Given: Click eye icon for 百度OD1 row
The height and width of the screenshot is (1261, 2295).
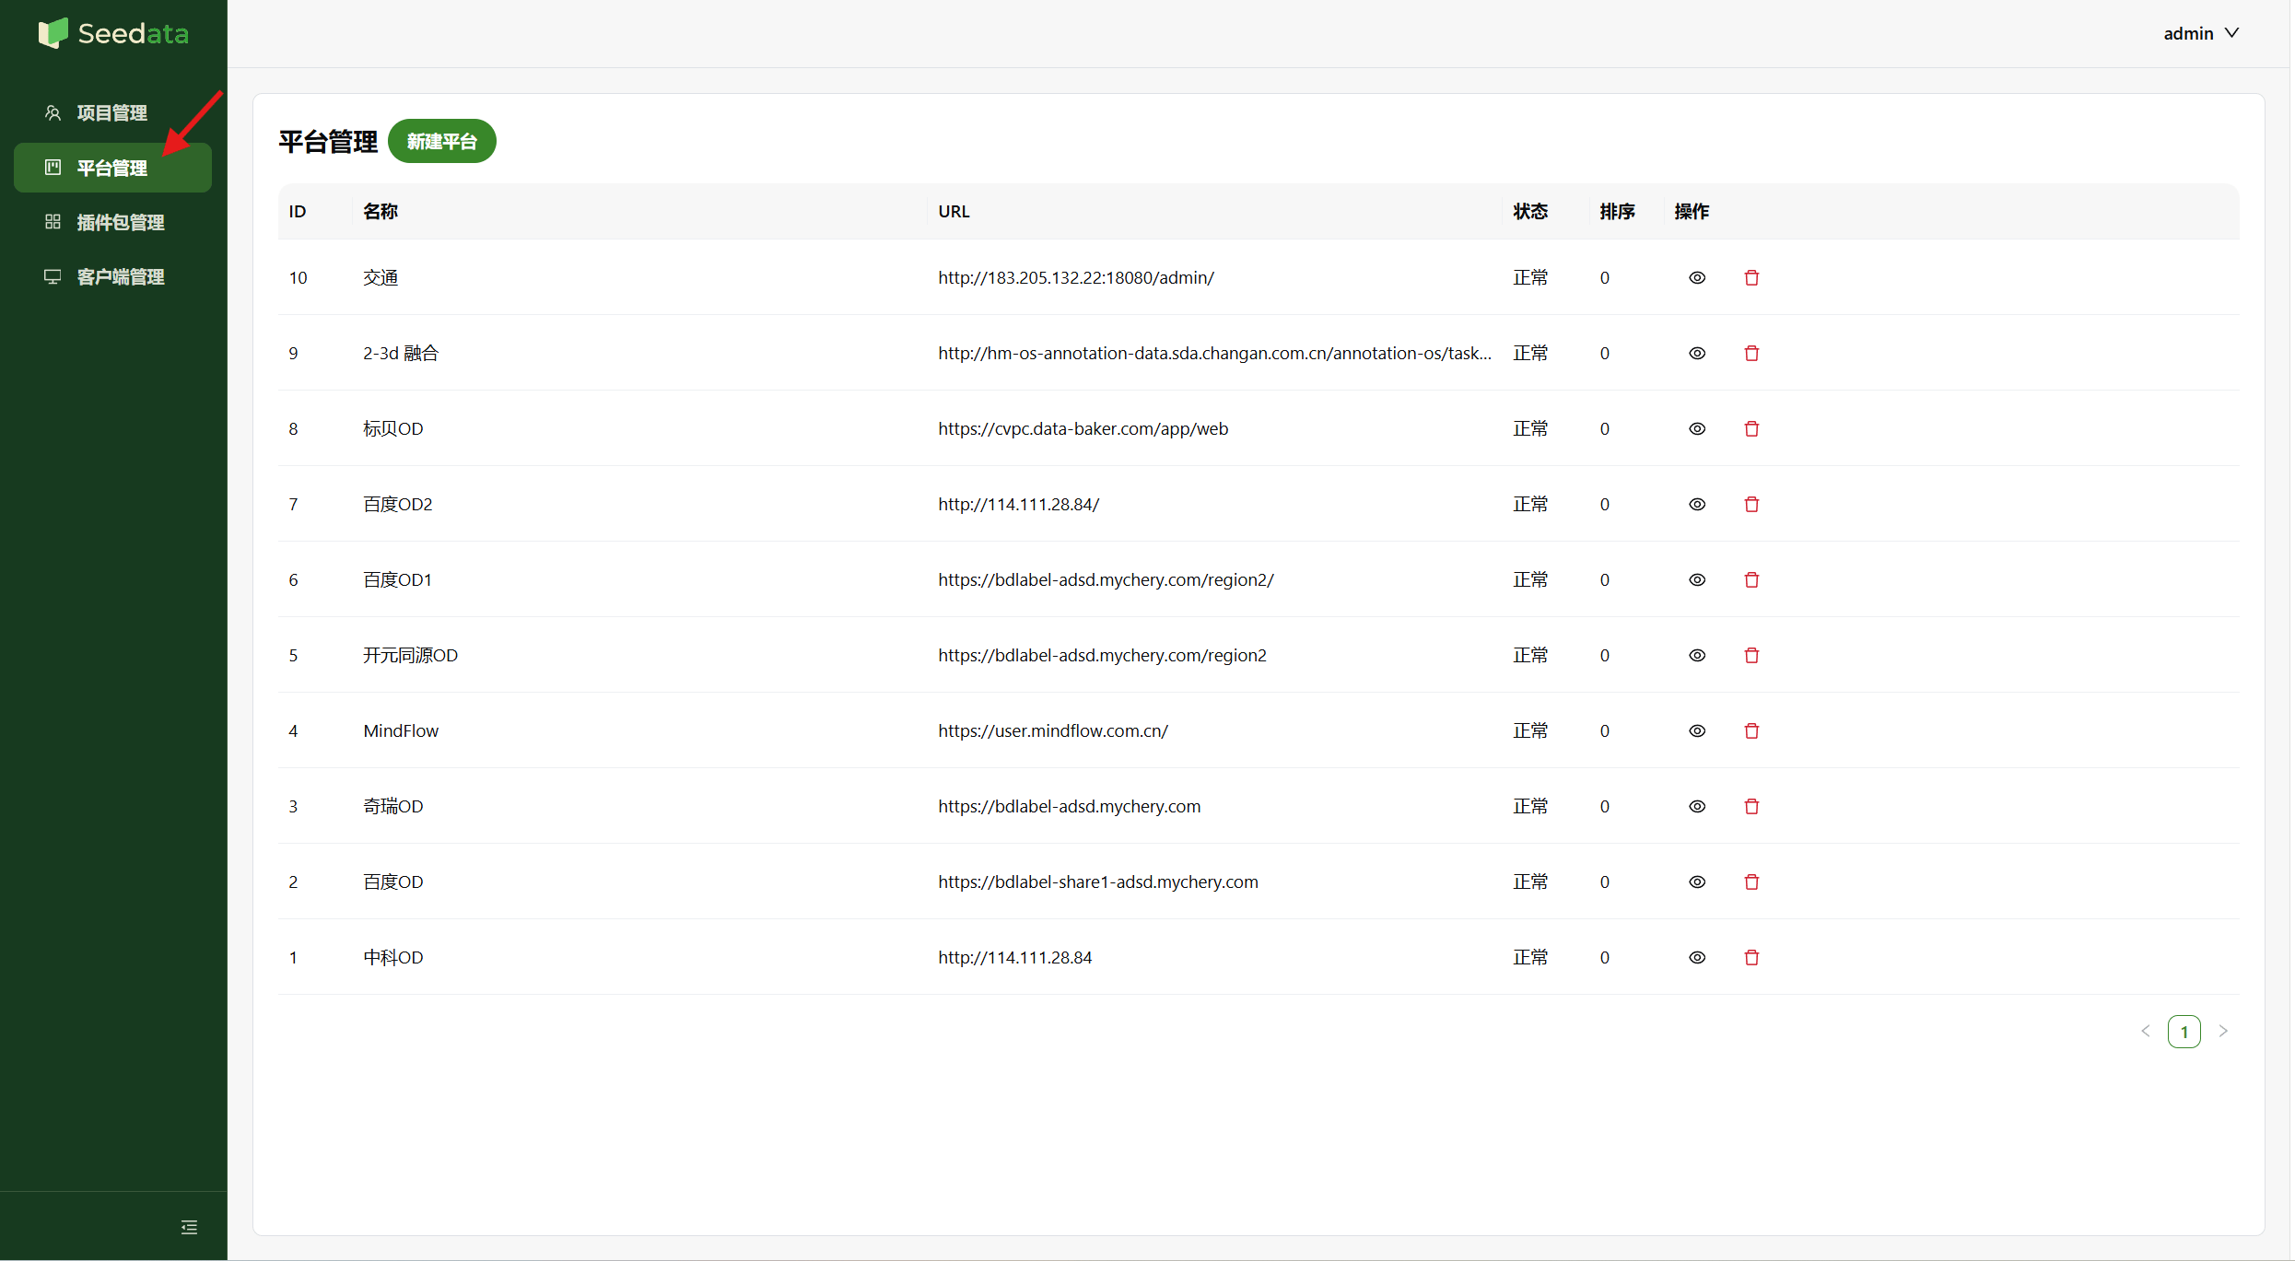Looking at the screenshot, I should point(1696,579).
